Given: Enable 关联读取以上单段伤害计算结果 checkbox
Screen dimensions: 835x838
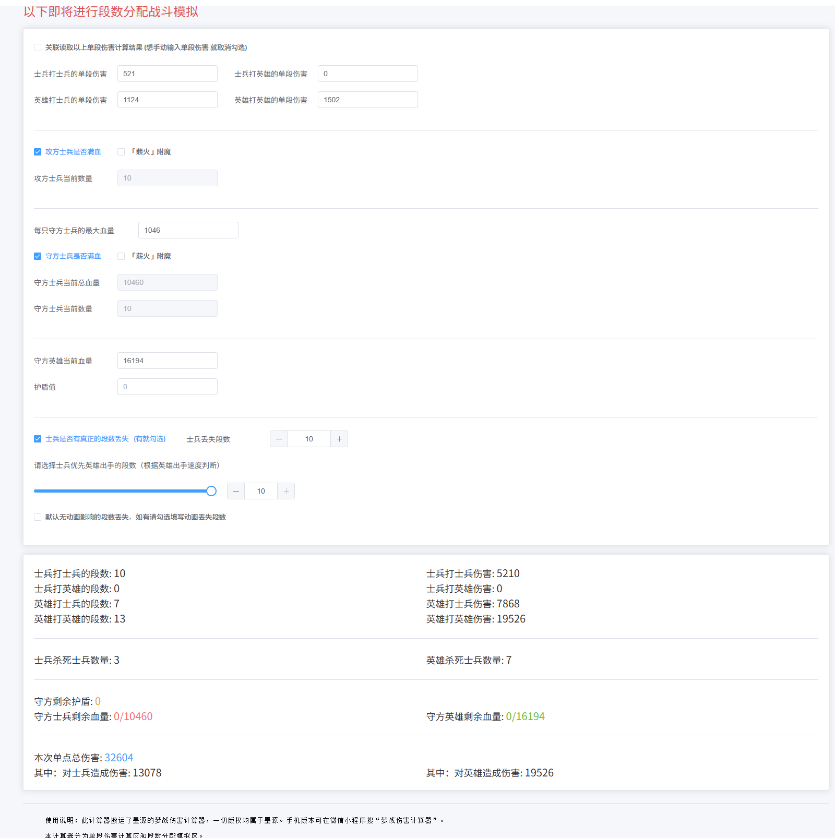Looking at the screenshot, I should pyautogui.click(x=38, y=47).
